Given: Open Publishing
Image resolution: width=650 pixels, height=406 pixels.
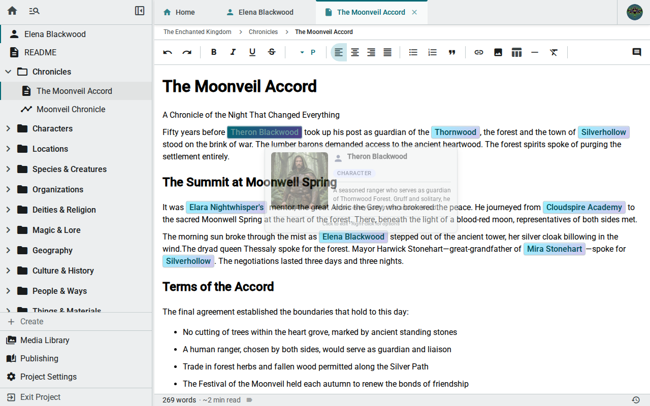Looking at the screenshot, I should [76, 358].
